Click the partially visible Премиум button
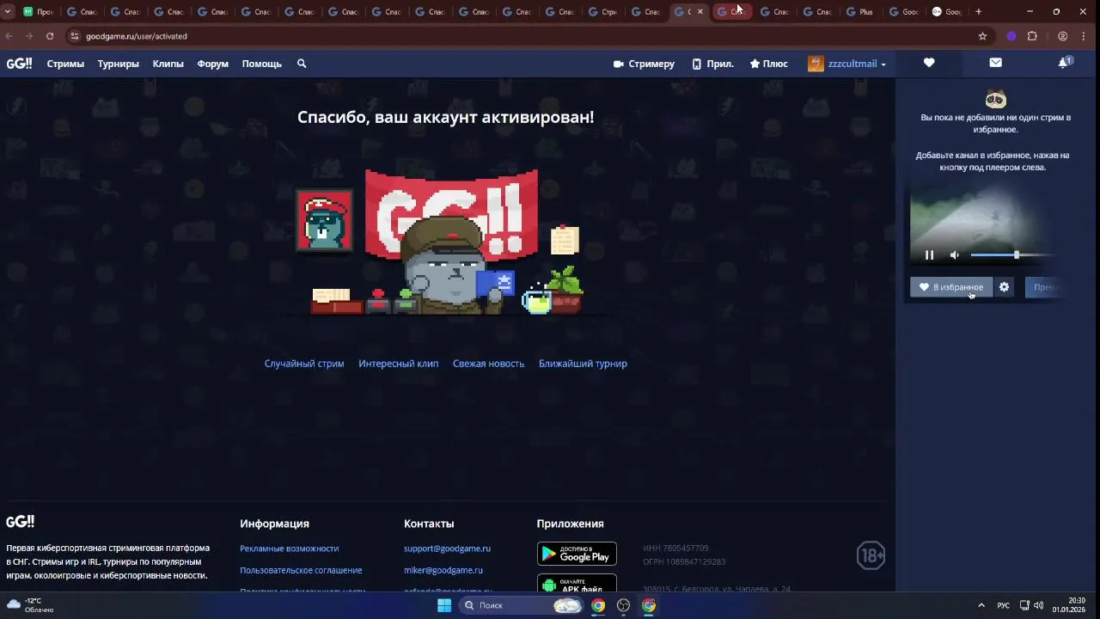The width and height of the screenshot is (1100, 619). coord(1047,287)
